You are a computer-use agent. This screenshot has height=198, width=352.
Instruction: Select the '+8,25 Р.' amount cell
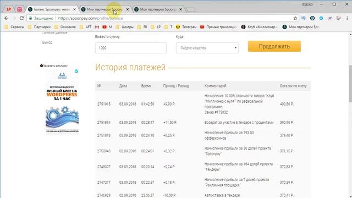click(x=169, y=136)
